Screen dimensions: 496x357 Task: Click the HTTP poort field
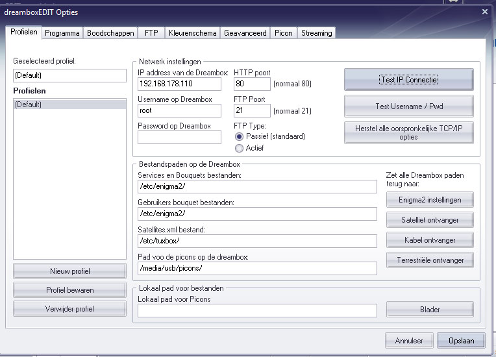click(x=252, y=84)
